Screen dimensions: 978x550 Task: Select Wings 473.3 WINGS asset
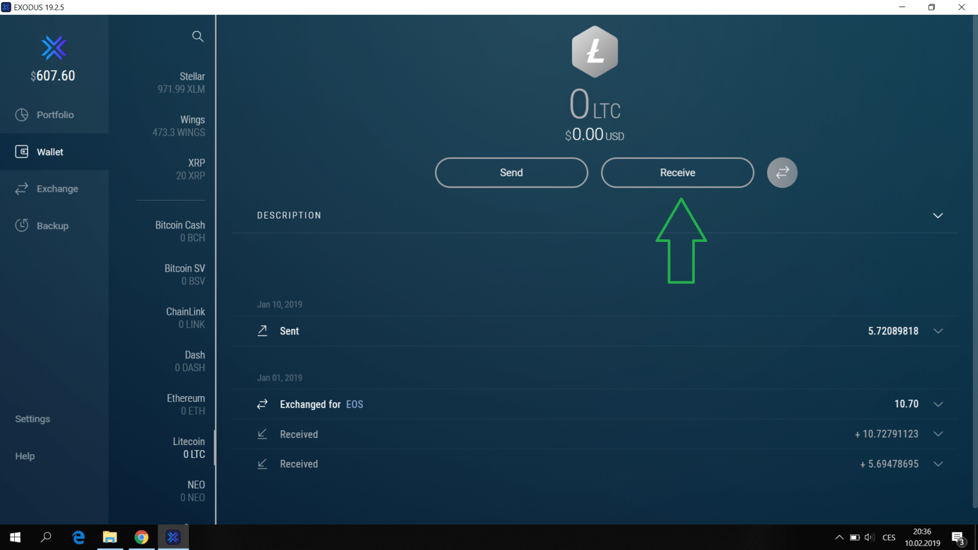(x=178, y=126)
